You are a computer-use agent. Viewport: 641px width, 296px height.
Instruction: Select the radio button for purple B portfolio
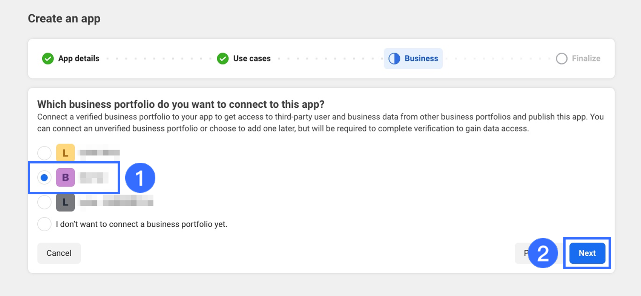44,177
